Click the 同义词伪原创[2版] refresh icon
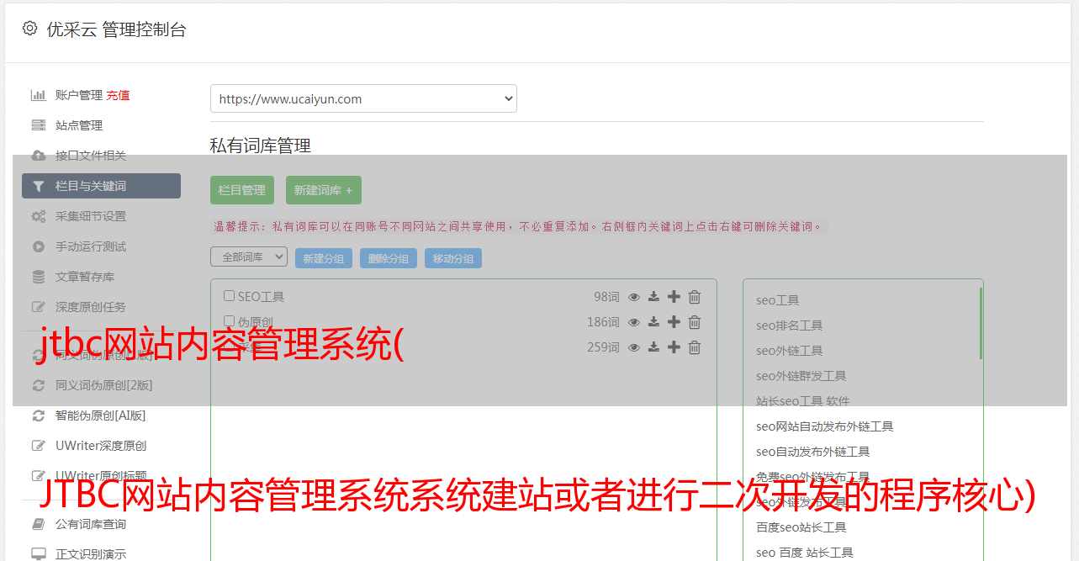The image size is (1079, 561). pyautogui.click(x=39, y=385)
